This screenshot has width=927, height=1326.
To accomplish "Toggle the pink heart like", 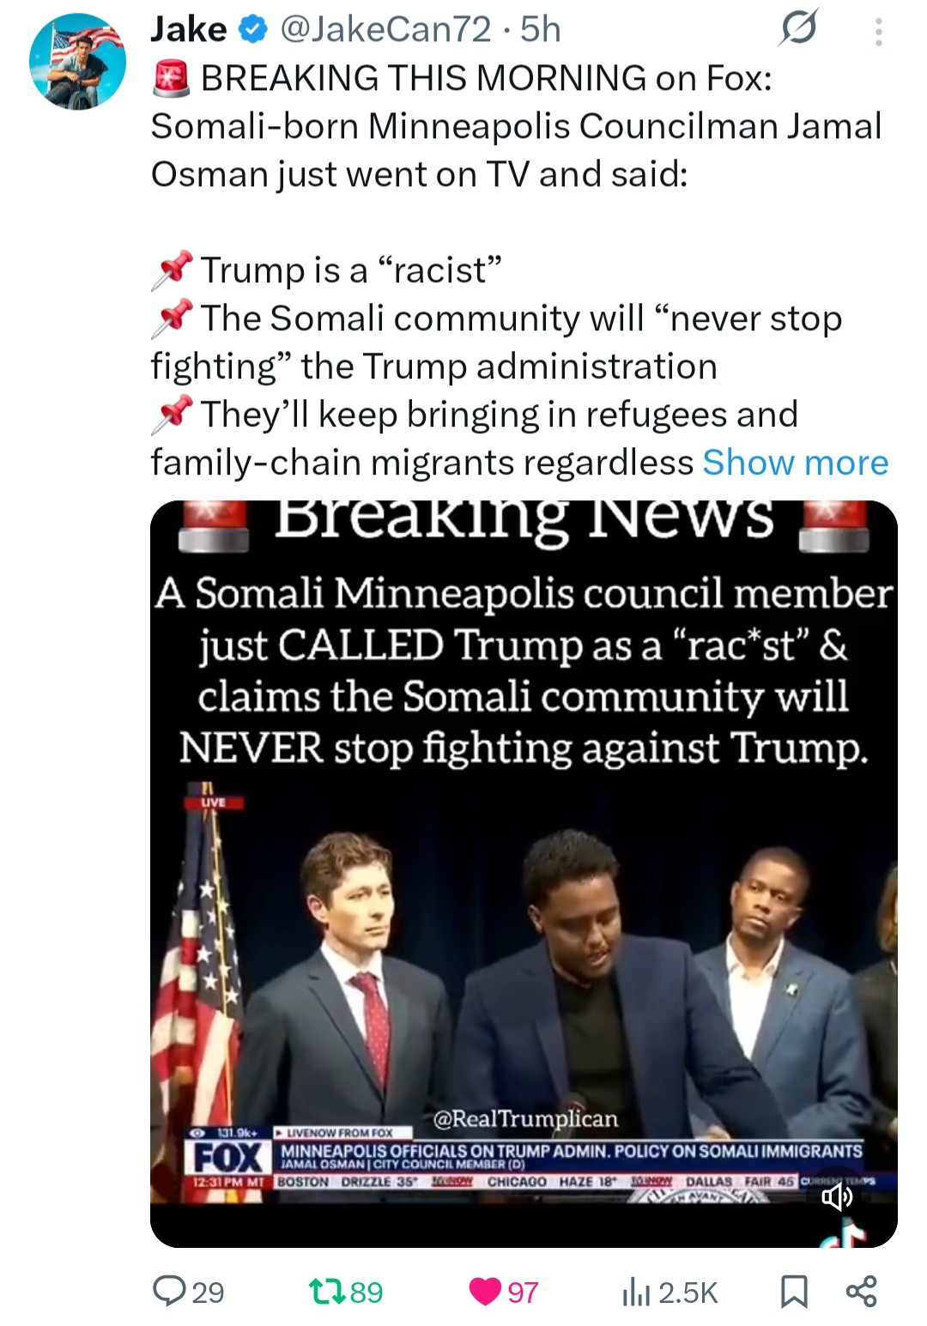I will tap(485, 1292).
